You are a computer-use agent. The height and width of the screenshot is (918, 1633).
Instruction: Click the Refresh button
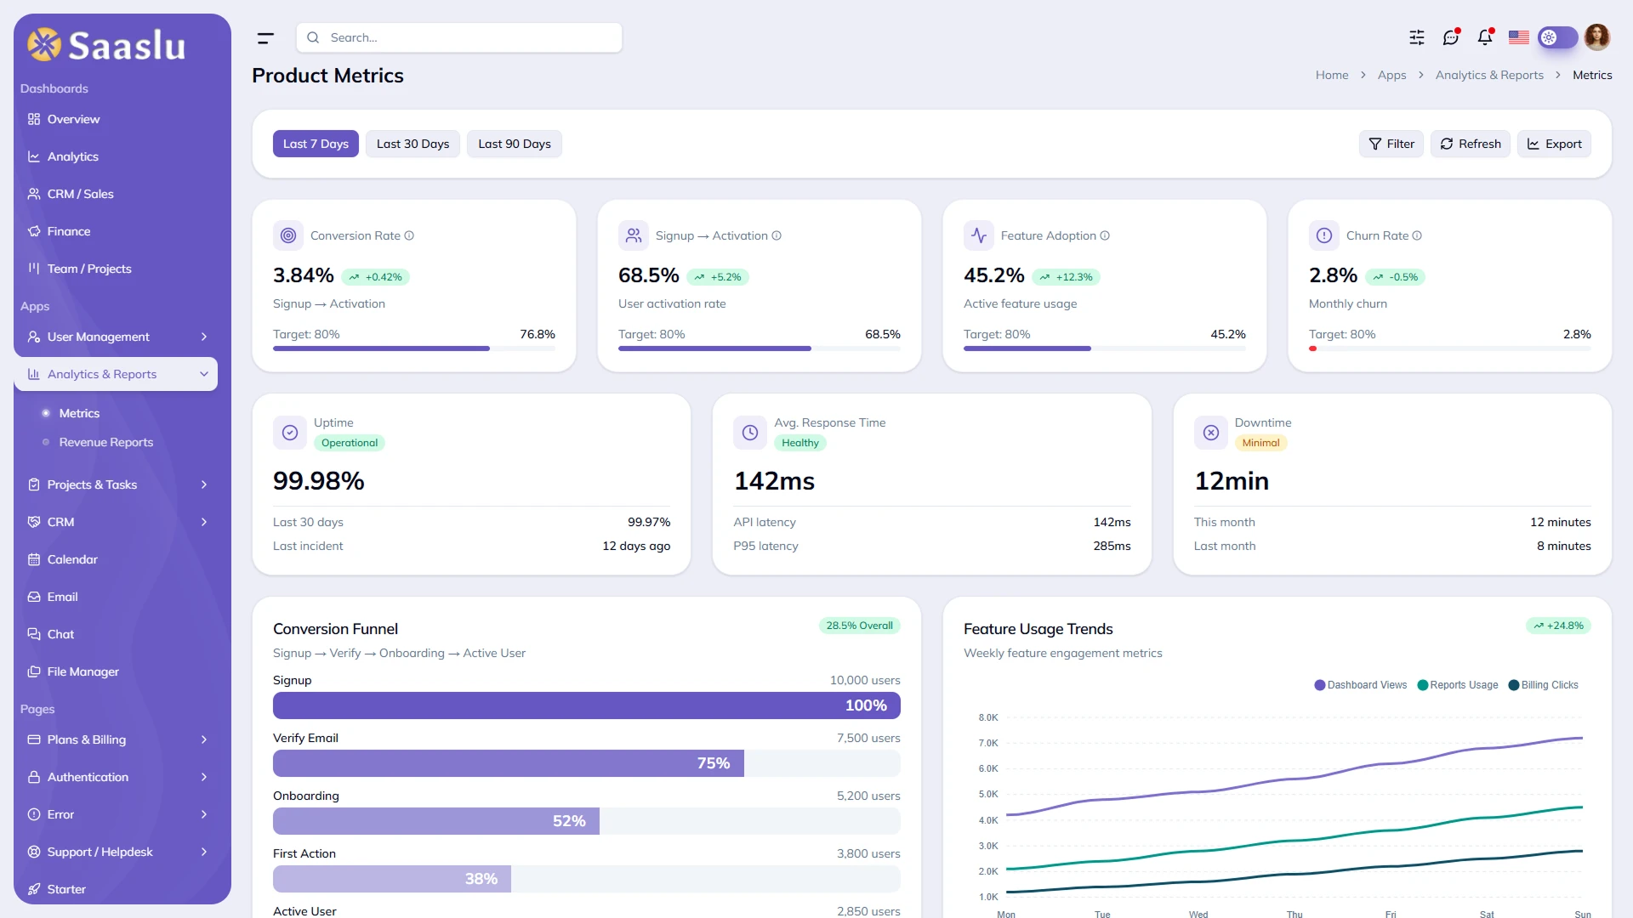[1471, 144]
